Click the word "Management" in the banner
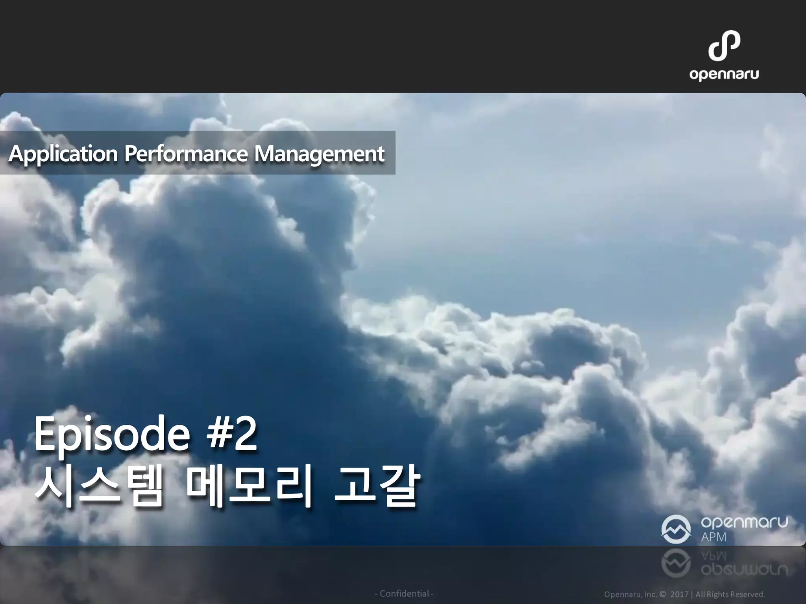 click(319, 154)
